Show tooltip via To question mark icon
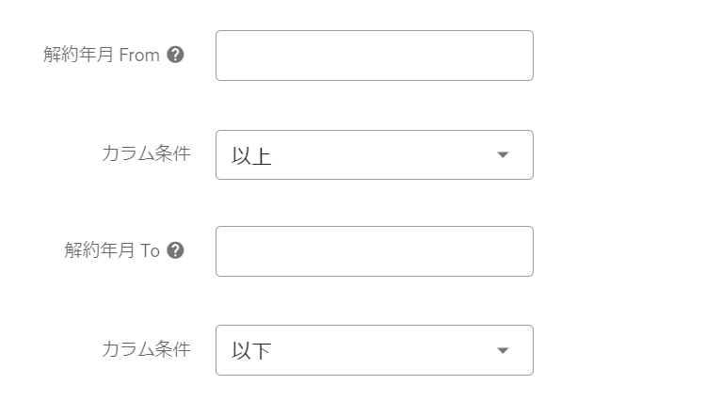This screenshot has width=705, height=401. [x=175, y=250]
